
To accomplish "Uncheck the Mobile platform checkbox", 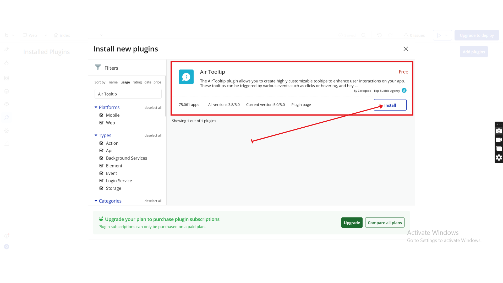I will (x=101, y=115).
